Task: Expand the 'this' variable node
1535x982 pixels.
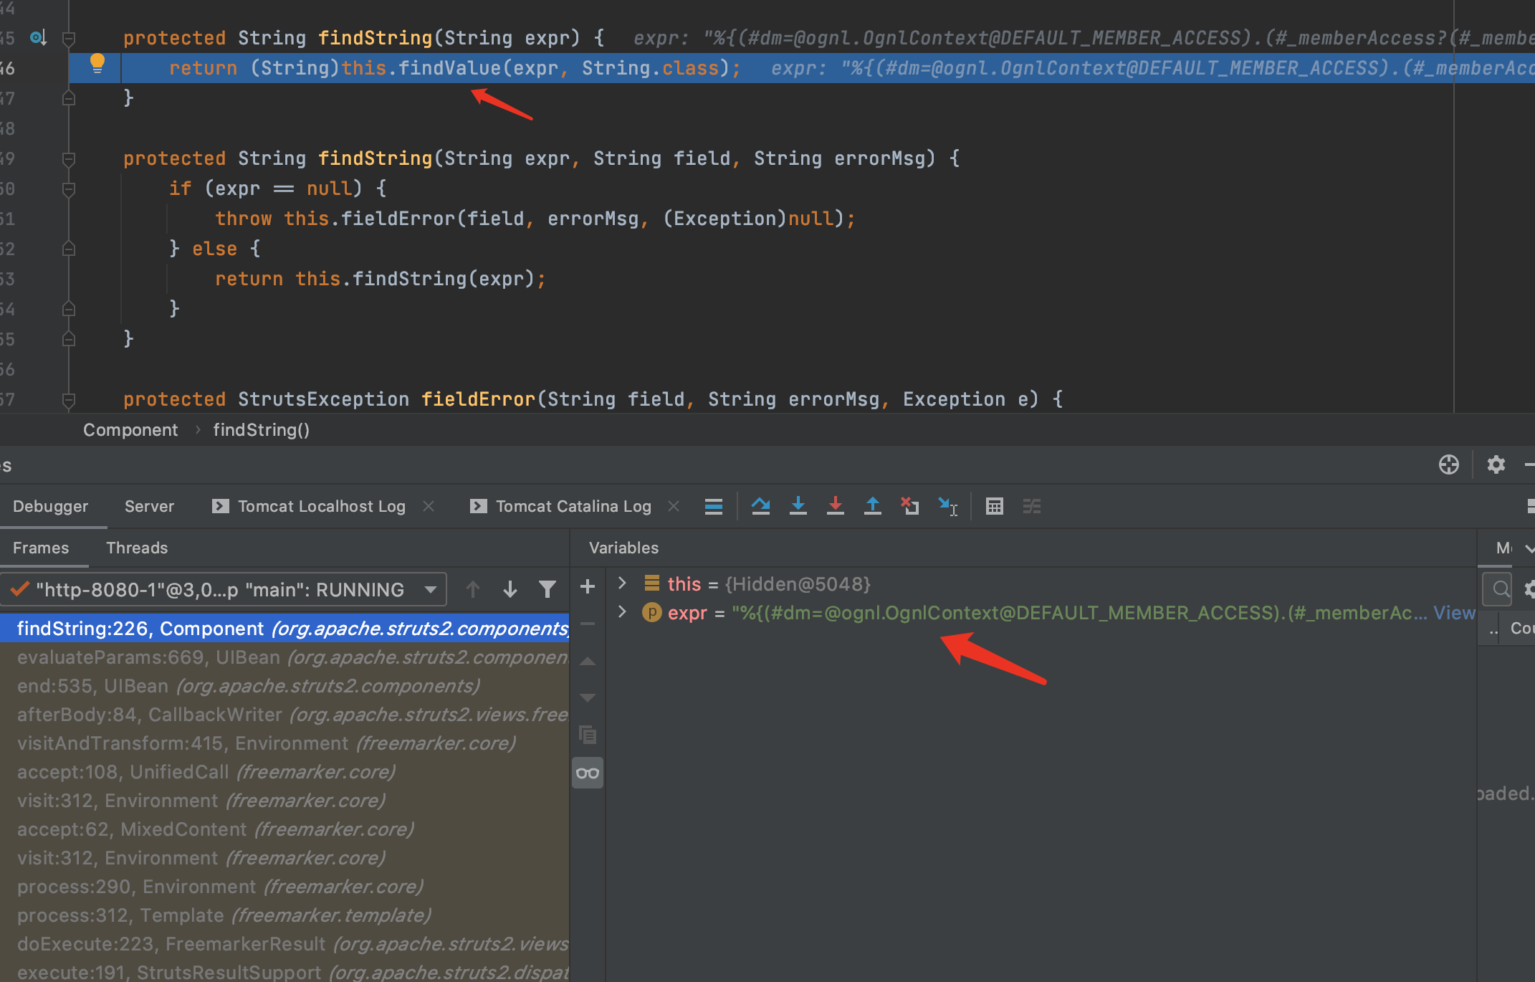Action: 622,583
